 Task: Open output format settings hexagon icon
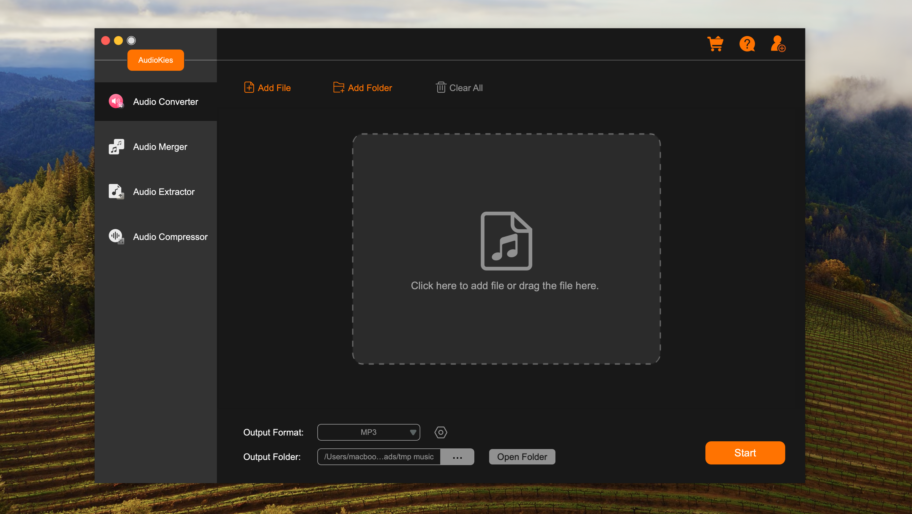point(441,432)
